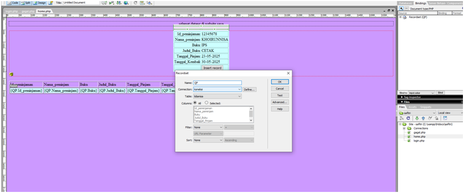This screenshot has width=464, height=193.
Task: Click the green Get Files arrow
Action: tap(417, 118)
